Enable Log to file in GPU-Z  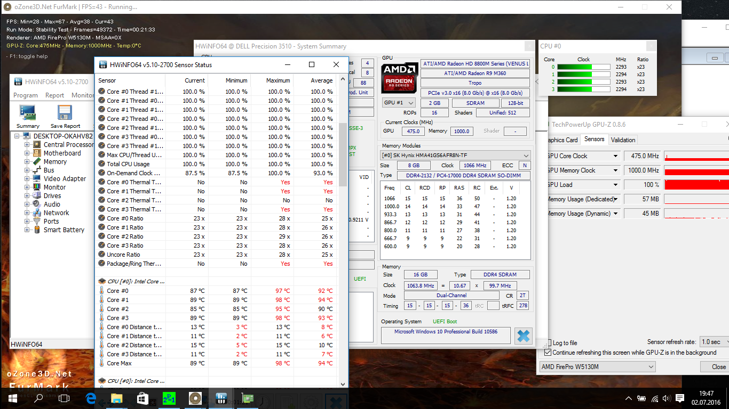[548, 342]
